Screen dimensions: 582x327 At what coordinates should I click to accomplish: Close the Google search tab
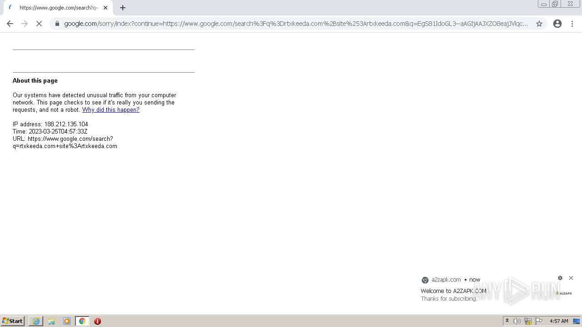(x=105, y=8)
